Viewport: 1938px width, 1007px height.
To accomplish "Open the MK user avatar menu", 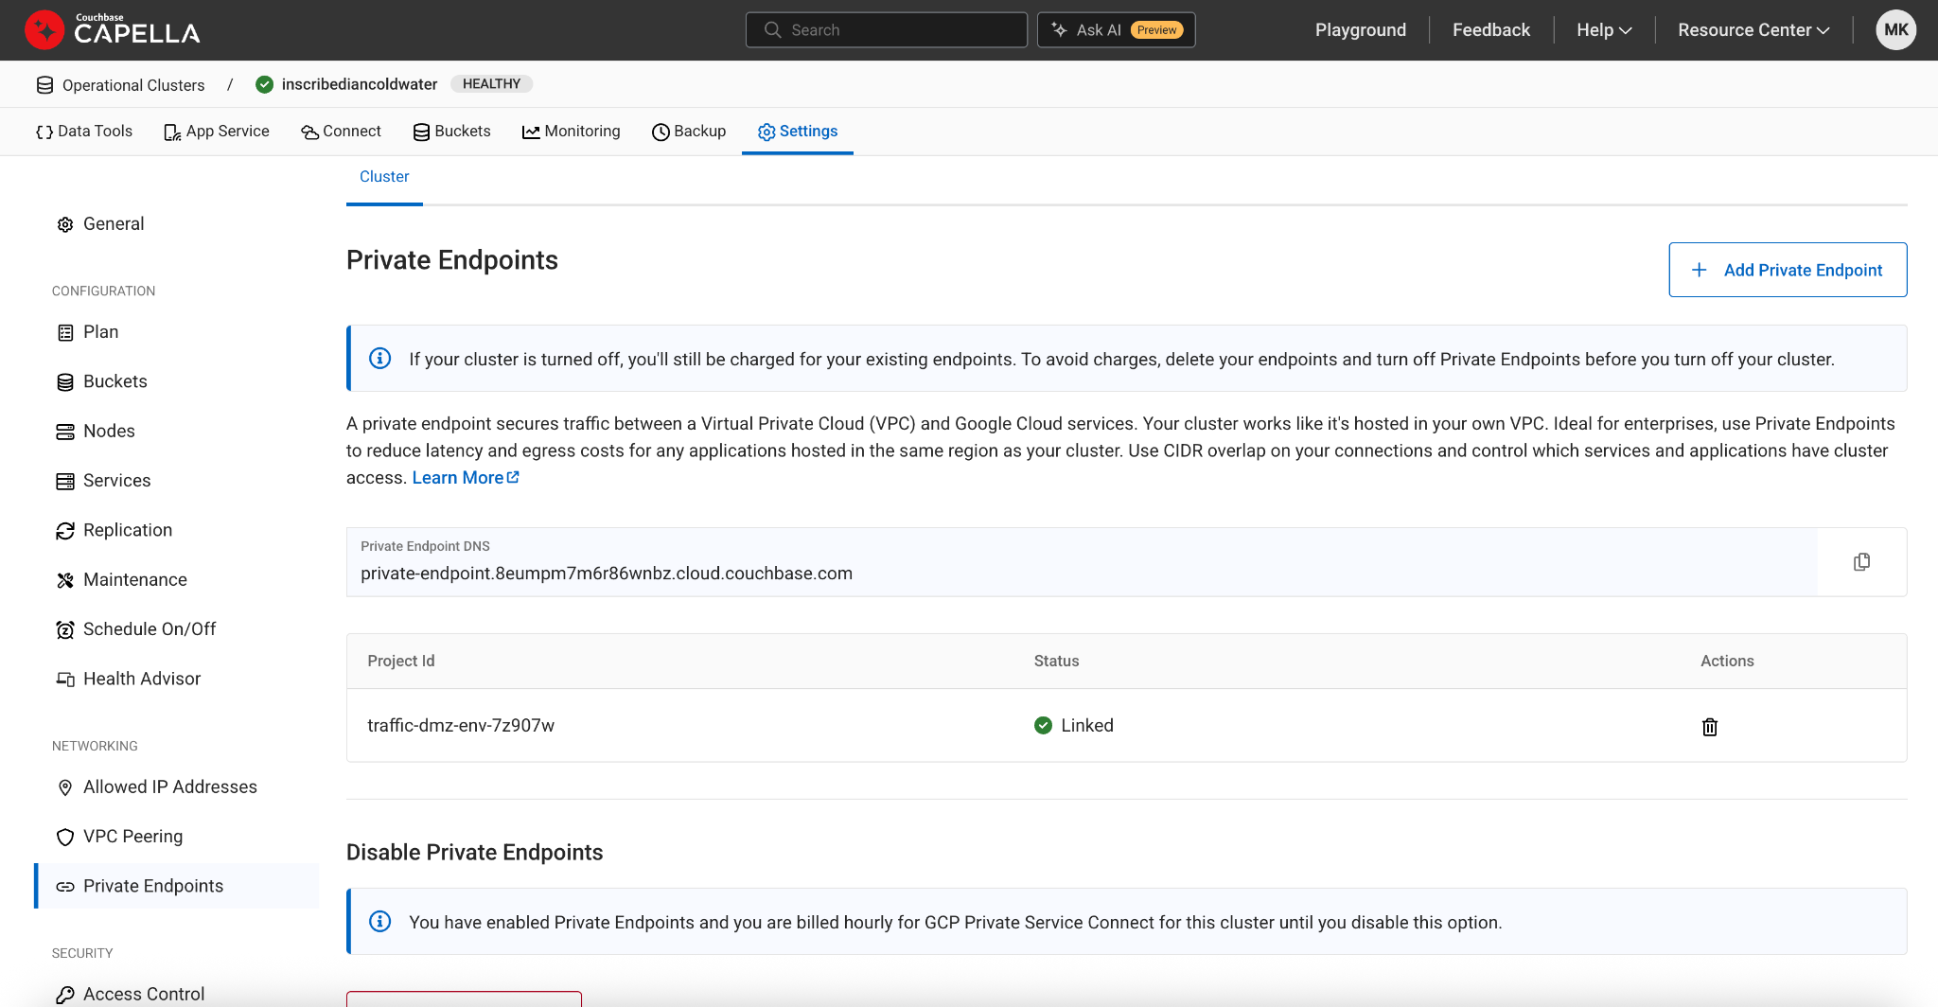I will click(1895, 30).
